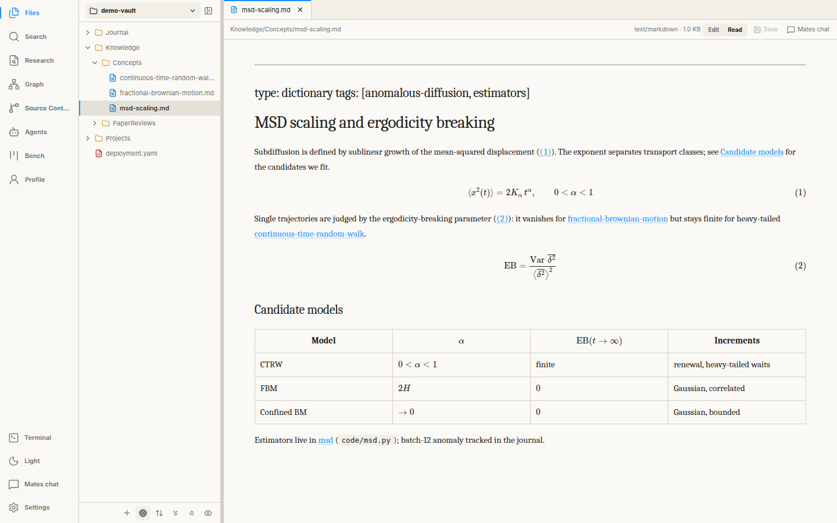Collapse the Concepts folder
The width and height of the screenshot is (837, 523).
point(150,63)
